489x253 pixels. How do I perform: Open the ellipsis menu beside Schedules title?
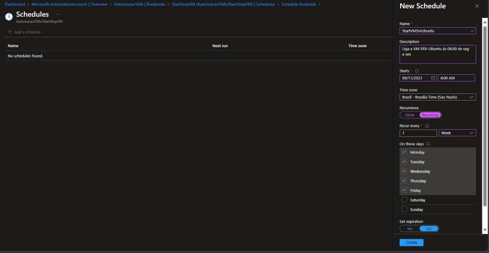[x=58, y=14]
